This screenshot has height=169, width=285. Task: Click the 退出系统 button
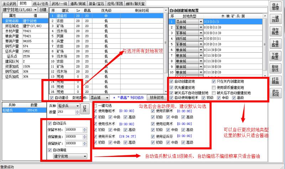(275, 93)
